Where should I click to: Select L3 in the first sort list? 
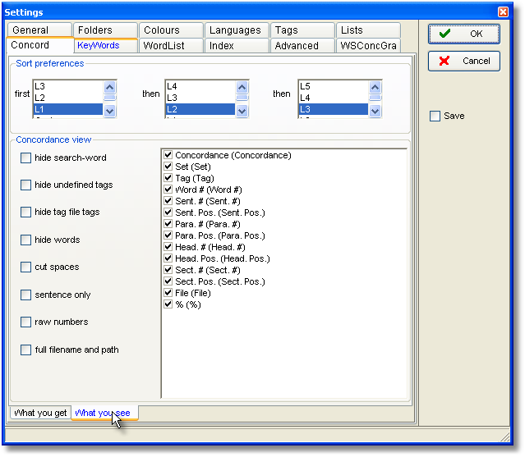pos(68,86)
